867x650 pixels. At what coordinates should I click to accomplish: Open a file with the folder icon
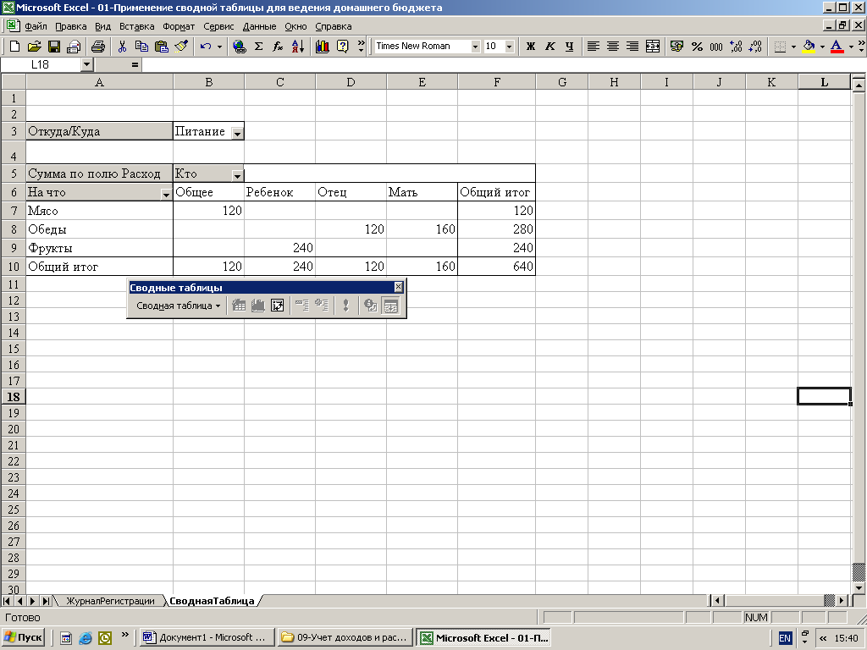point(34,47)
